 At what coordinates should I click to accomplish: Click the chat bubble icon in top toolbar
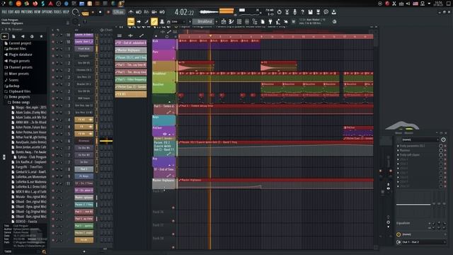(x=326, y=12)
